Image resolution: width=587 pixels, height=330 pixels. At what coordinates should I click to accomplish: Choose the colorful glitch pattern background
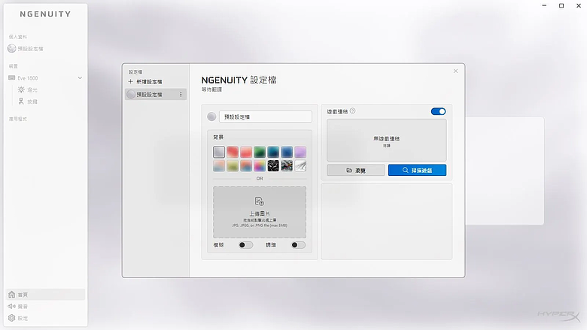tap(287, 165)
